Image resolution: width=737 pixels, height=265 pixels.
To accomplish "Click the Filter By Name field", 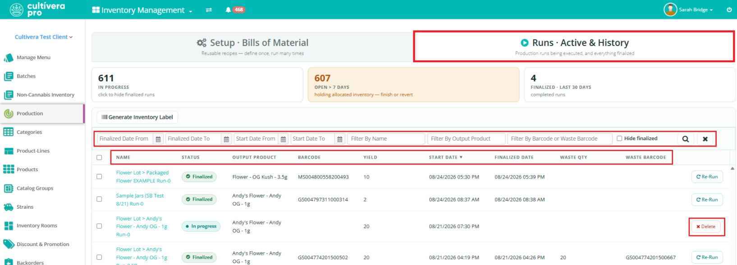I will coord(386,139).
